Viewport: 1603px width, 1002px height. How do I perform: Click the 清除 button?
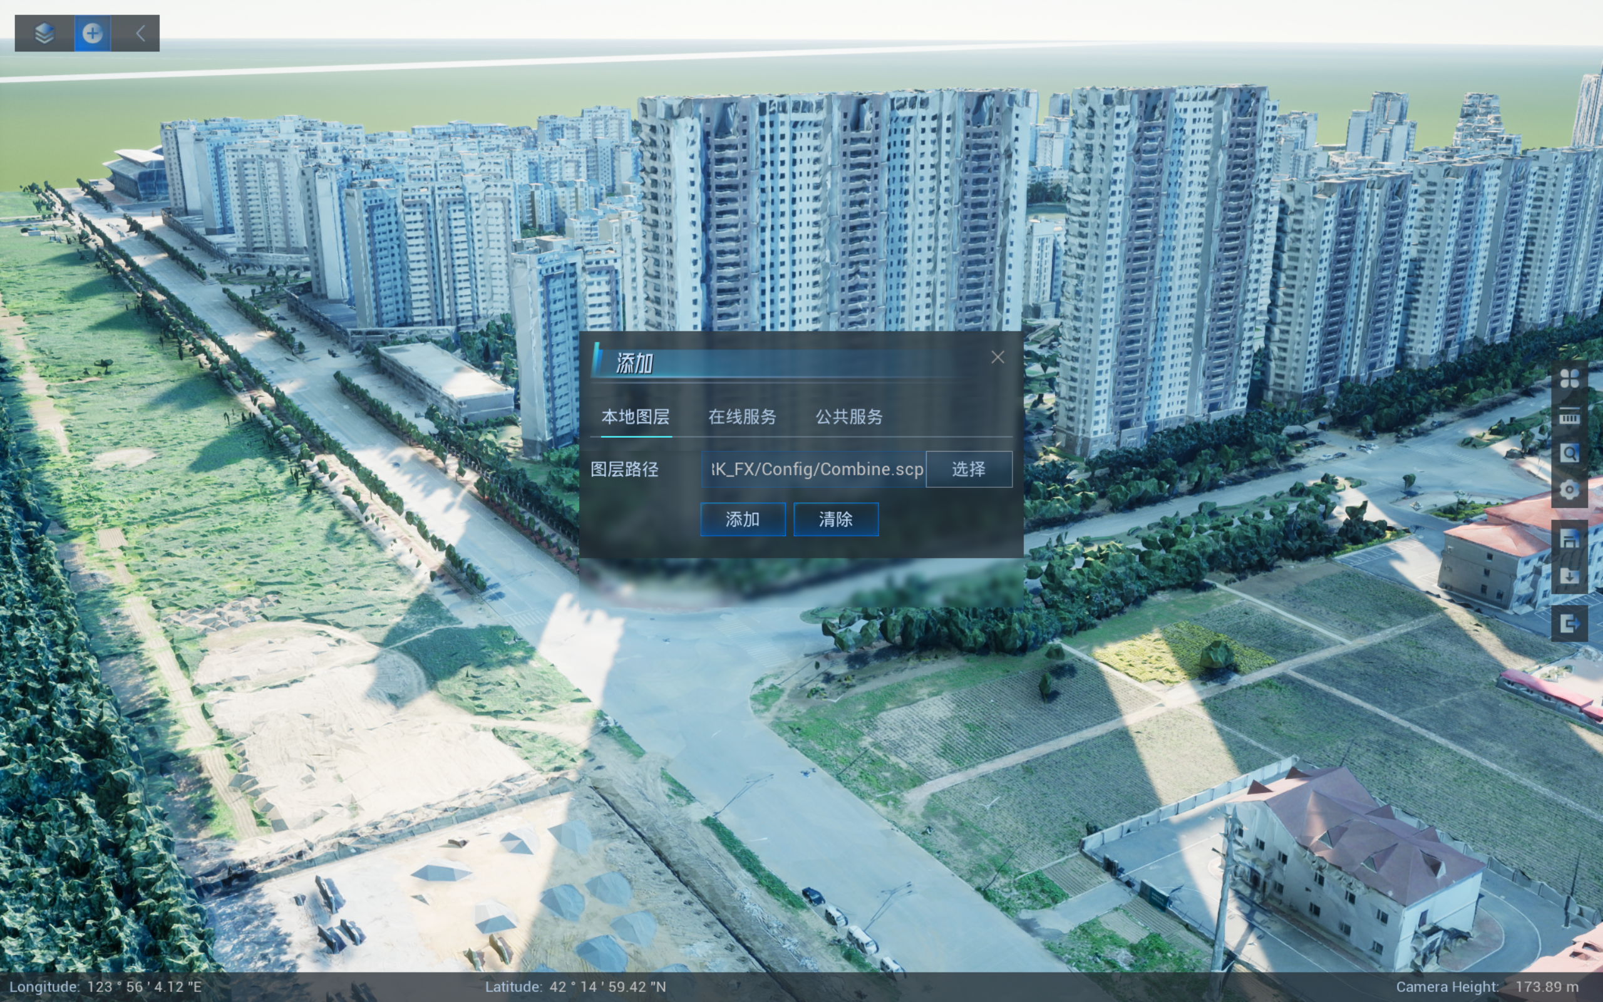(x=836, y=520)
